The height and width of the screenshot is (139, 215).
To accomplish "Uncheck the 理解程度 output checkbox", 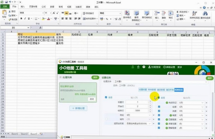I will [x=159, y=128].
